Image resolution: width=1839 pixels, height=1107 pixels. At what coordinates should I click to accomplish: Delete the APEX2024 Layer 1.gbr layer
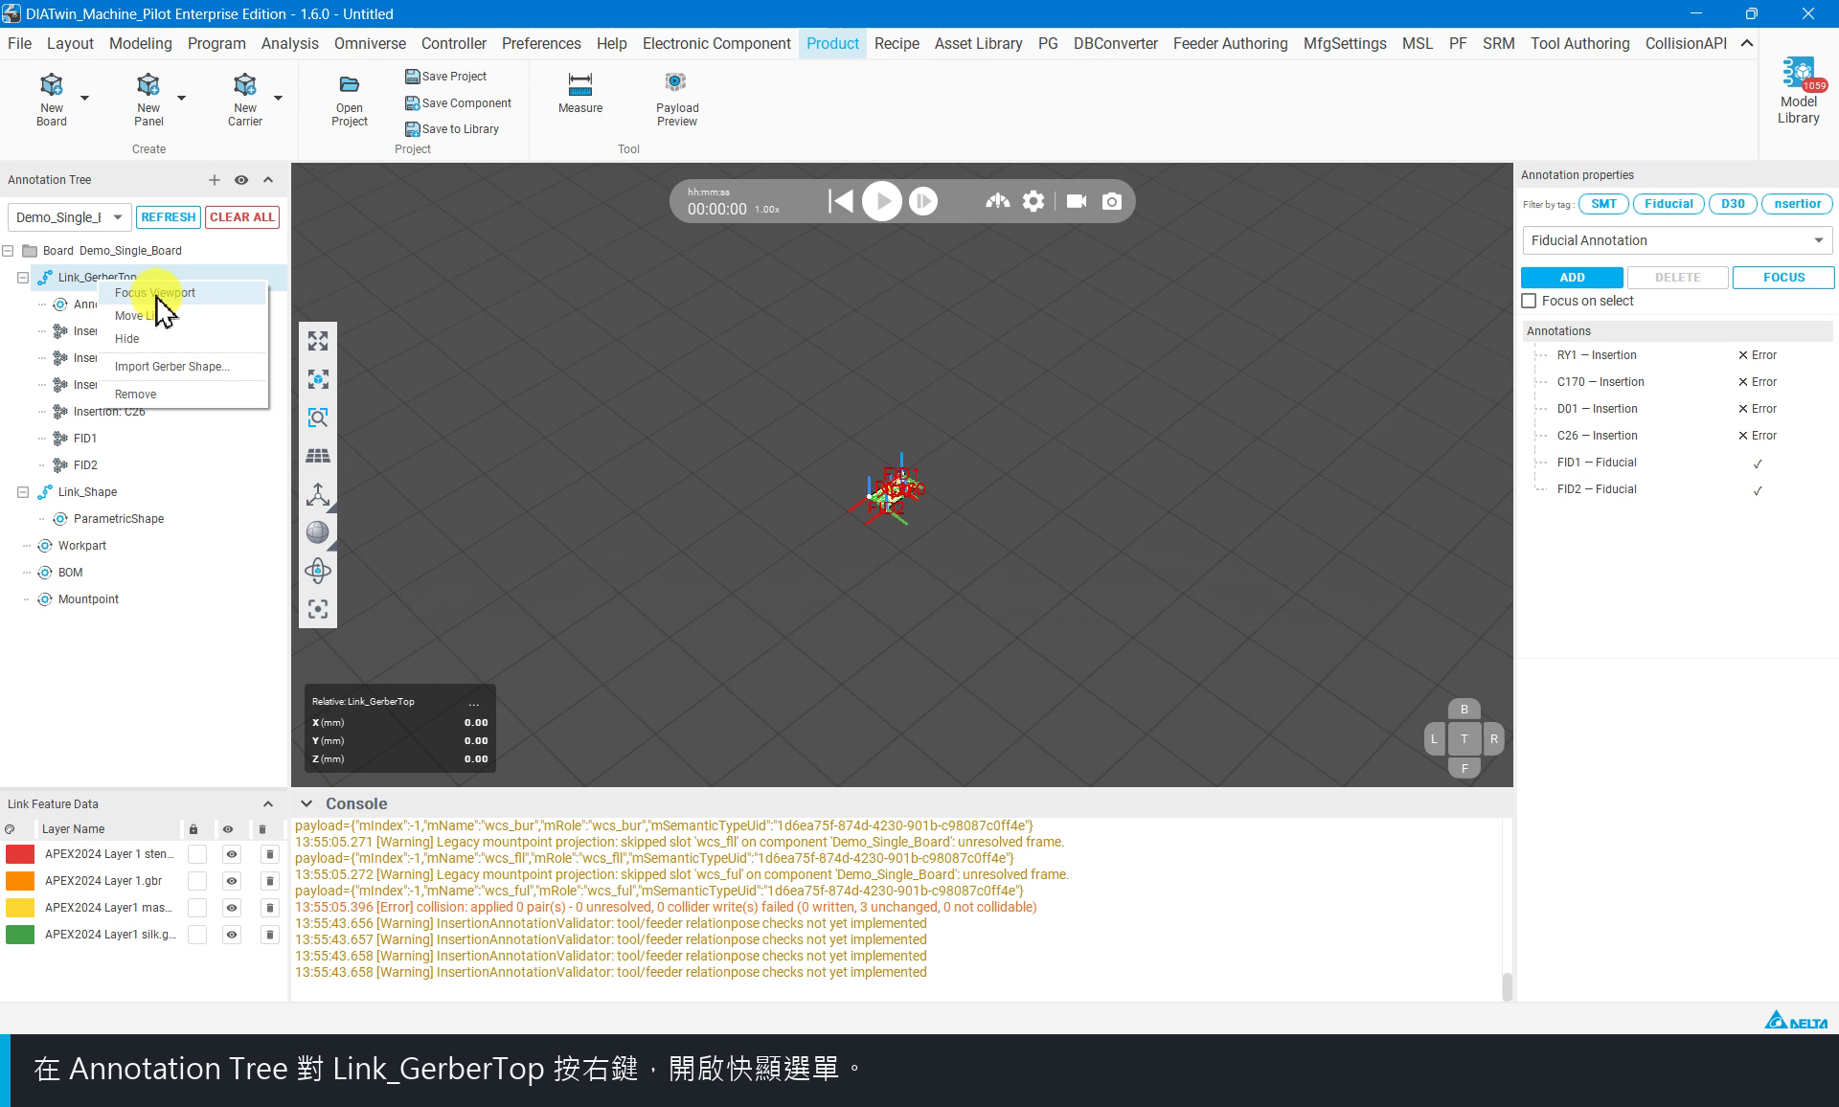coord(270,881)
